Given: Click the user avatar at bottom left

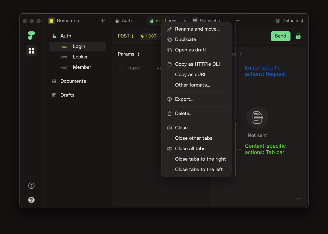Looking at the screenshot, I should coord(31,200).
